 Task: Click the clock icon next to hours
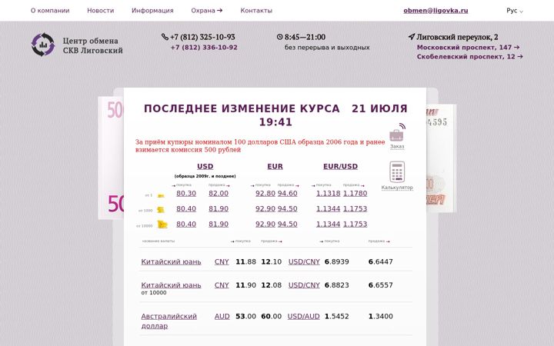[280, 37]
